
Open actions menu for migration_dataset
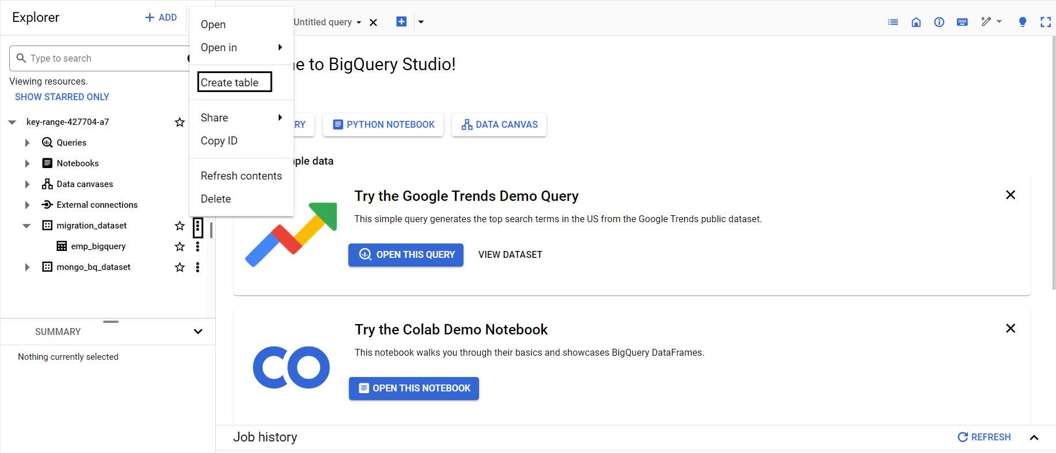(x=197, y=227)
